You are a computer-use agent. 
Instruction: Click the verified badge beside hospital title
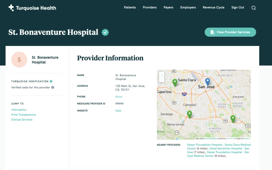coord(105,32)
